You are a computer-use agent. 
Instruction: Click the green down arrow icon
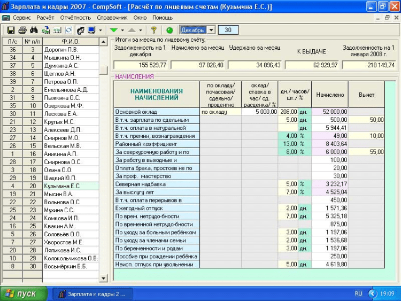tap(113, 30)
